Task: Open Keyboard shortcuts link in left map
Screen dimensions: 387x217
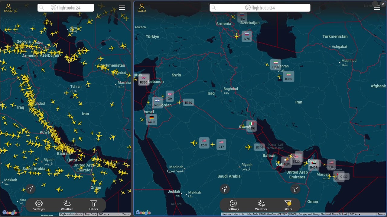Action: (x=71, y=214)
